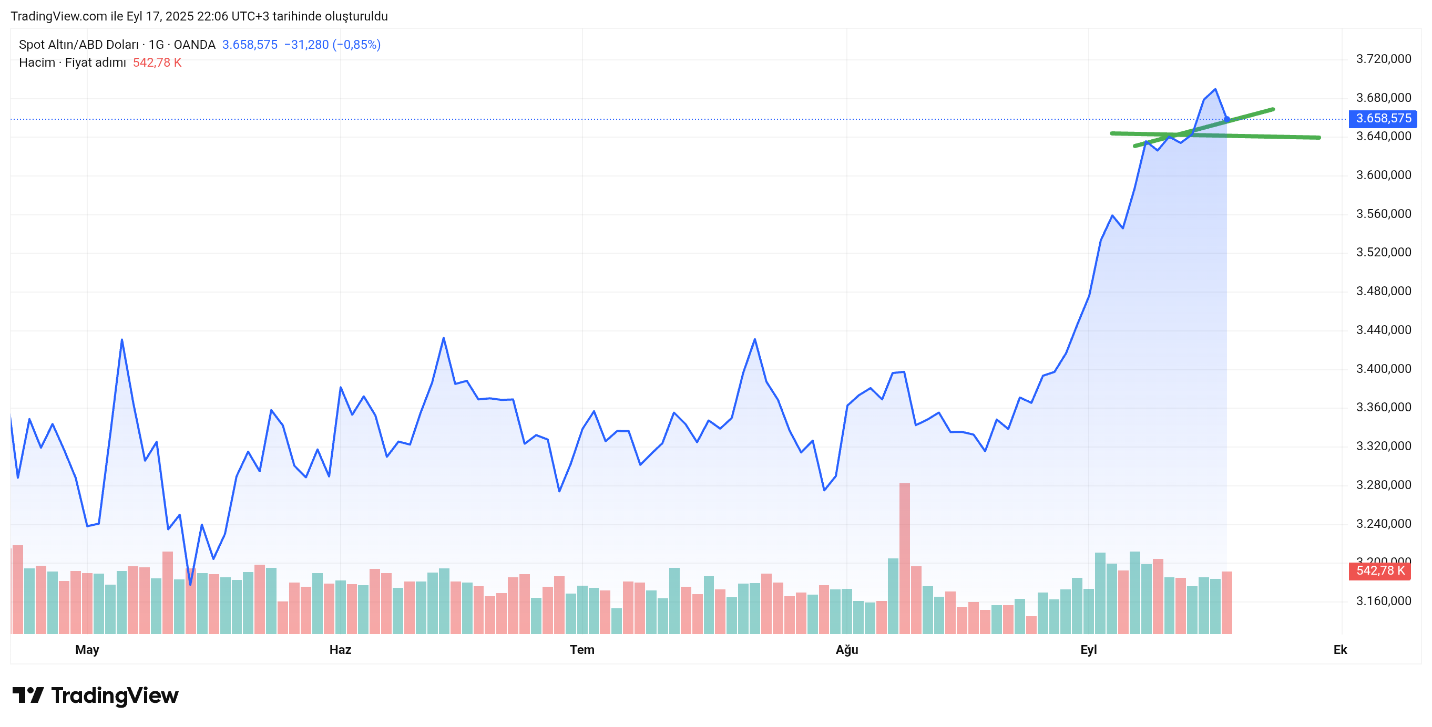This screenshot has width=1432, height=727.
Task: Click the rising green trend line
Action: point(1256,113)
